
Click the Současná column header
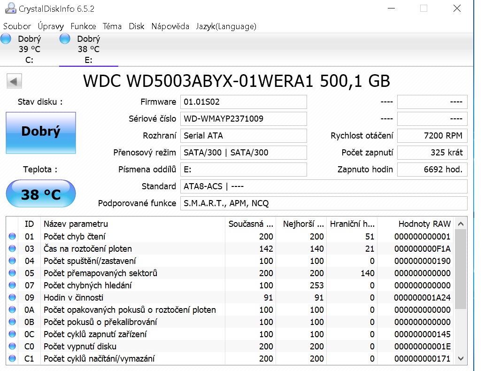point(251,224)
